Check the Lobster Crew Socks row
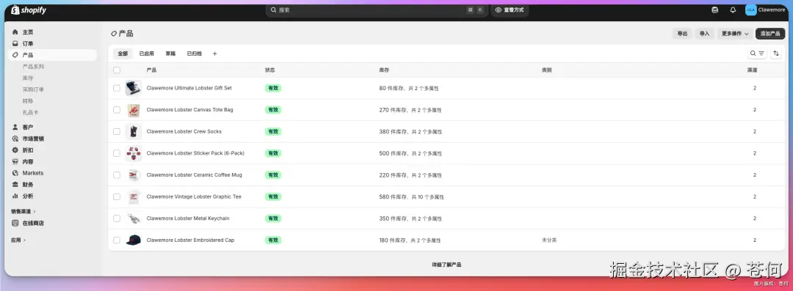Screen dimensions: 793x291 [117, 131]
